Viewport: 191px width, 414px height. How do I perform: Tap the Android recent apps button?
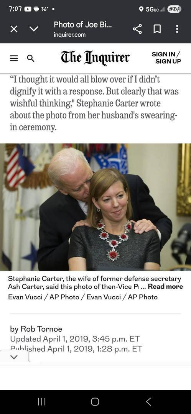pos(42,402)
